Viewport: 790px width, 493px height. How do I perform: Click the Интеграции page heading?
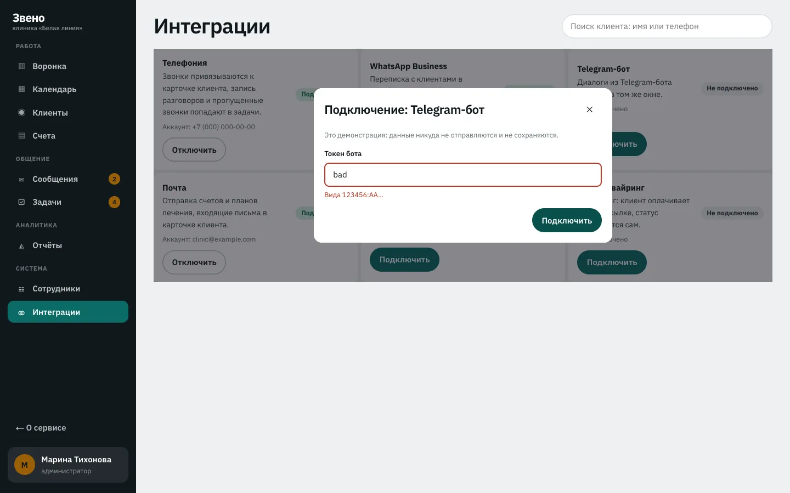(212, 26)
